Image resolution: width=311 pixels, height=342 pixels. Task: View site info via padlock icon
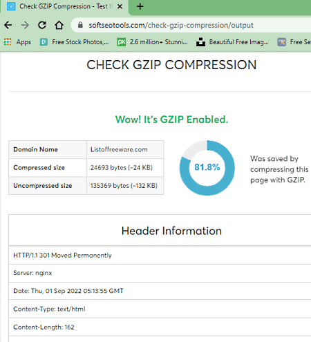(x=80, y=25)
